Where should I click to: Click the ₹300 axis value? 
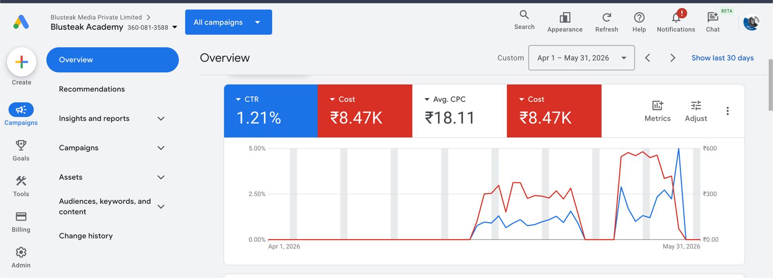[710, 194]
